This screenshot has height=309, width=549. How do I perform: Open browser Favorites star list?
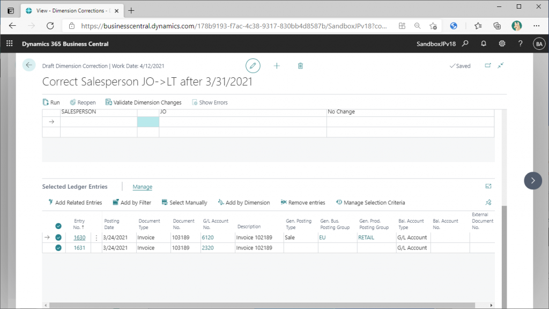478,26
